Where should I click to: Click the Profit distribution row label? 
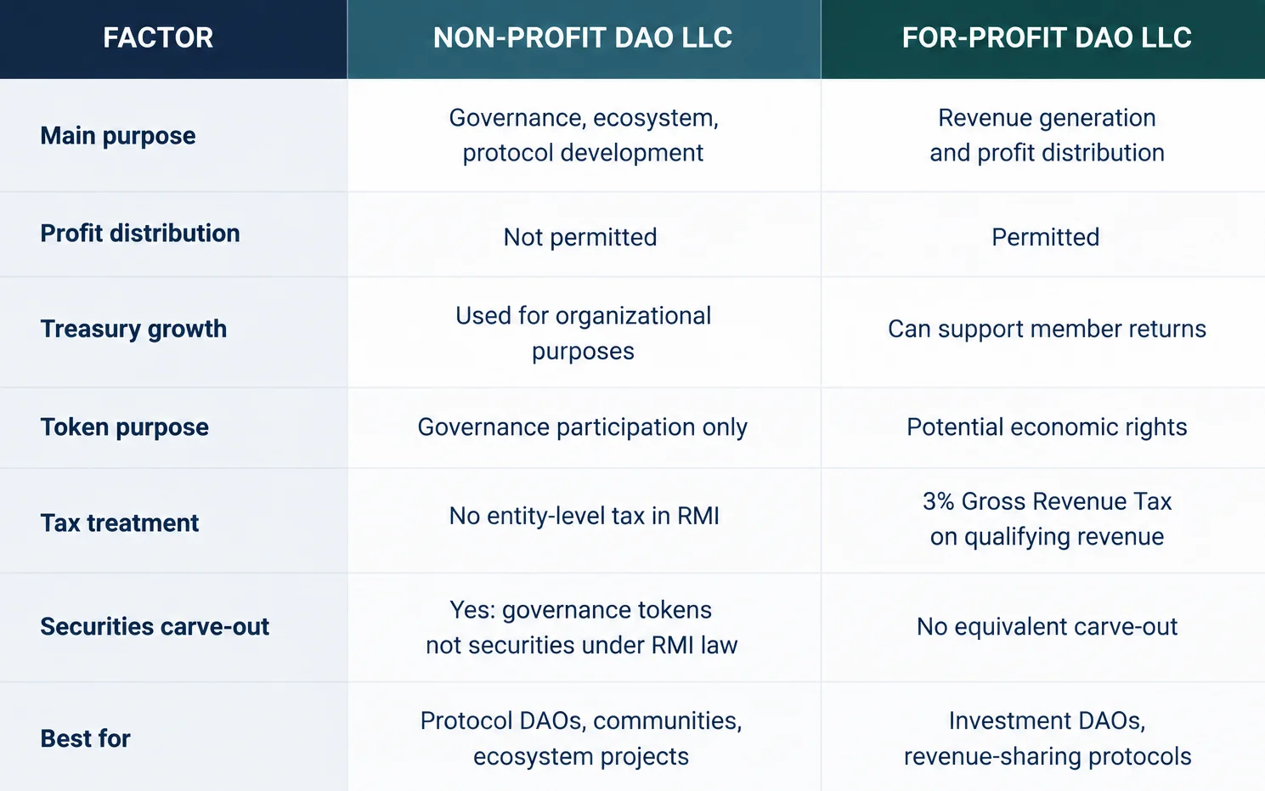pyautogui.click(x=140, y=234)
